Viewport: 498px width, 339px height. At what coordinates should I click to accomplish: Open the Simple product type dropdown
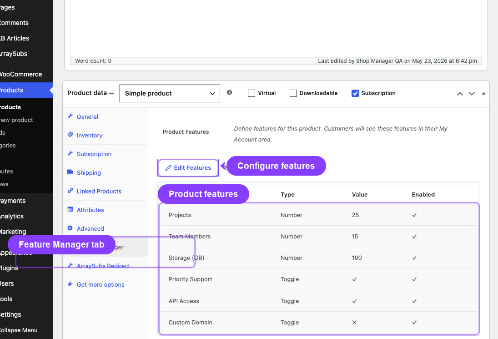pyautogui.click(x=170, y=93)
